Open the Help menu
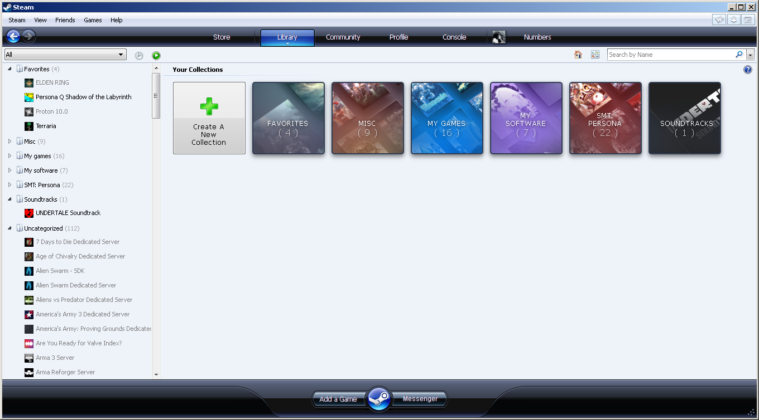The height and width of the screenshot is (420, 759). point(116,20)
